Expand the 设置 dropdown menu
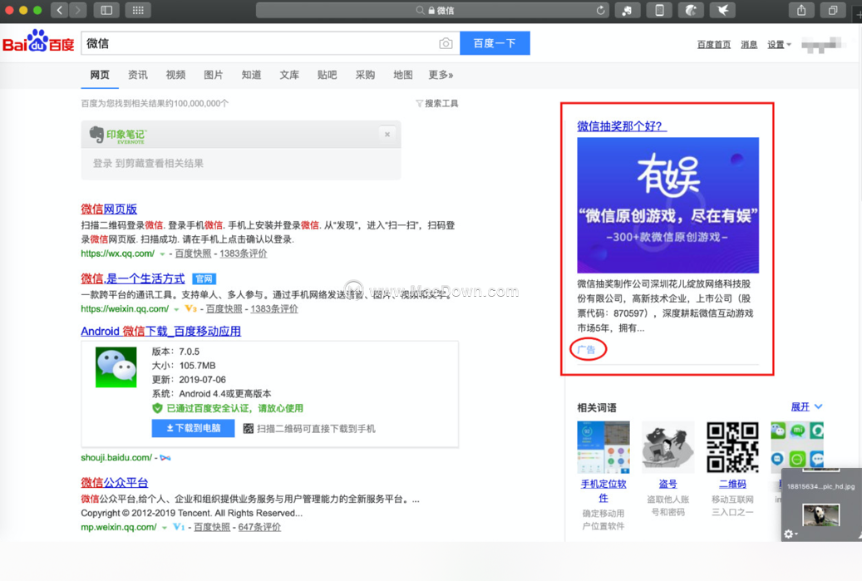862x581 pixels. click(x=779, y=45)
